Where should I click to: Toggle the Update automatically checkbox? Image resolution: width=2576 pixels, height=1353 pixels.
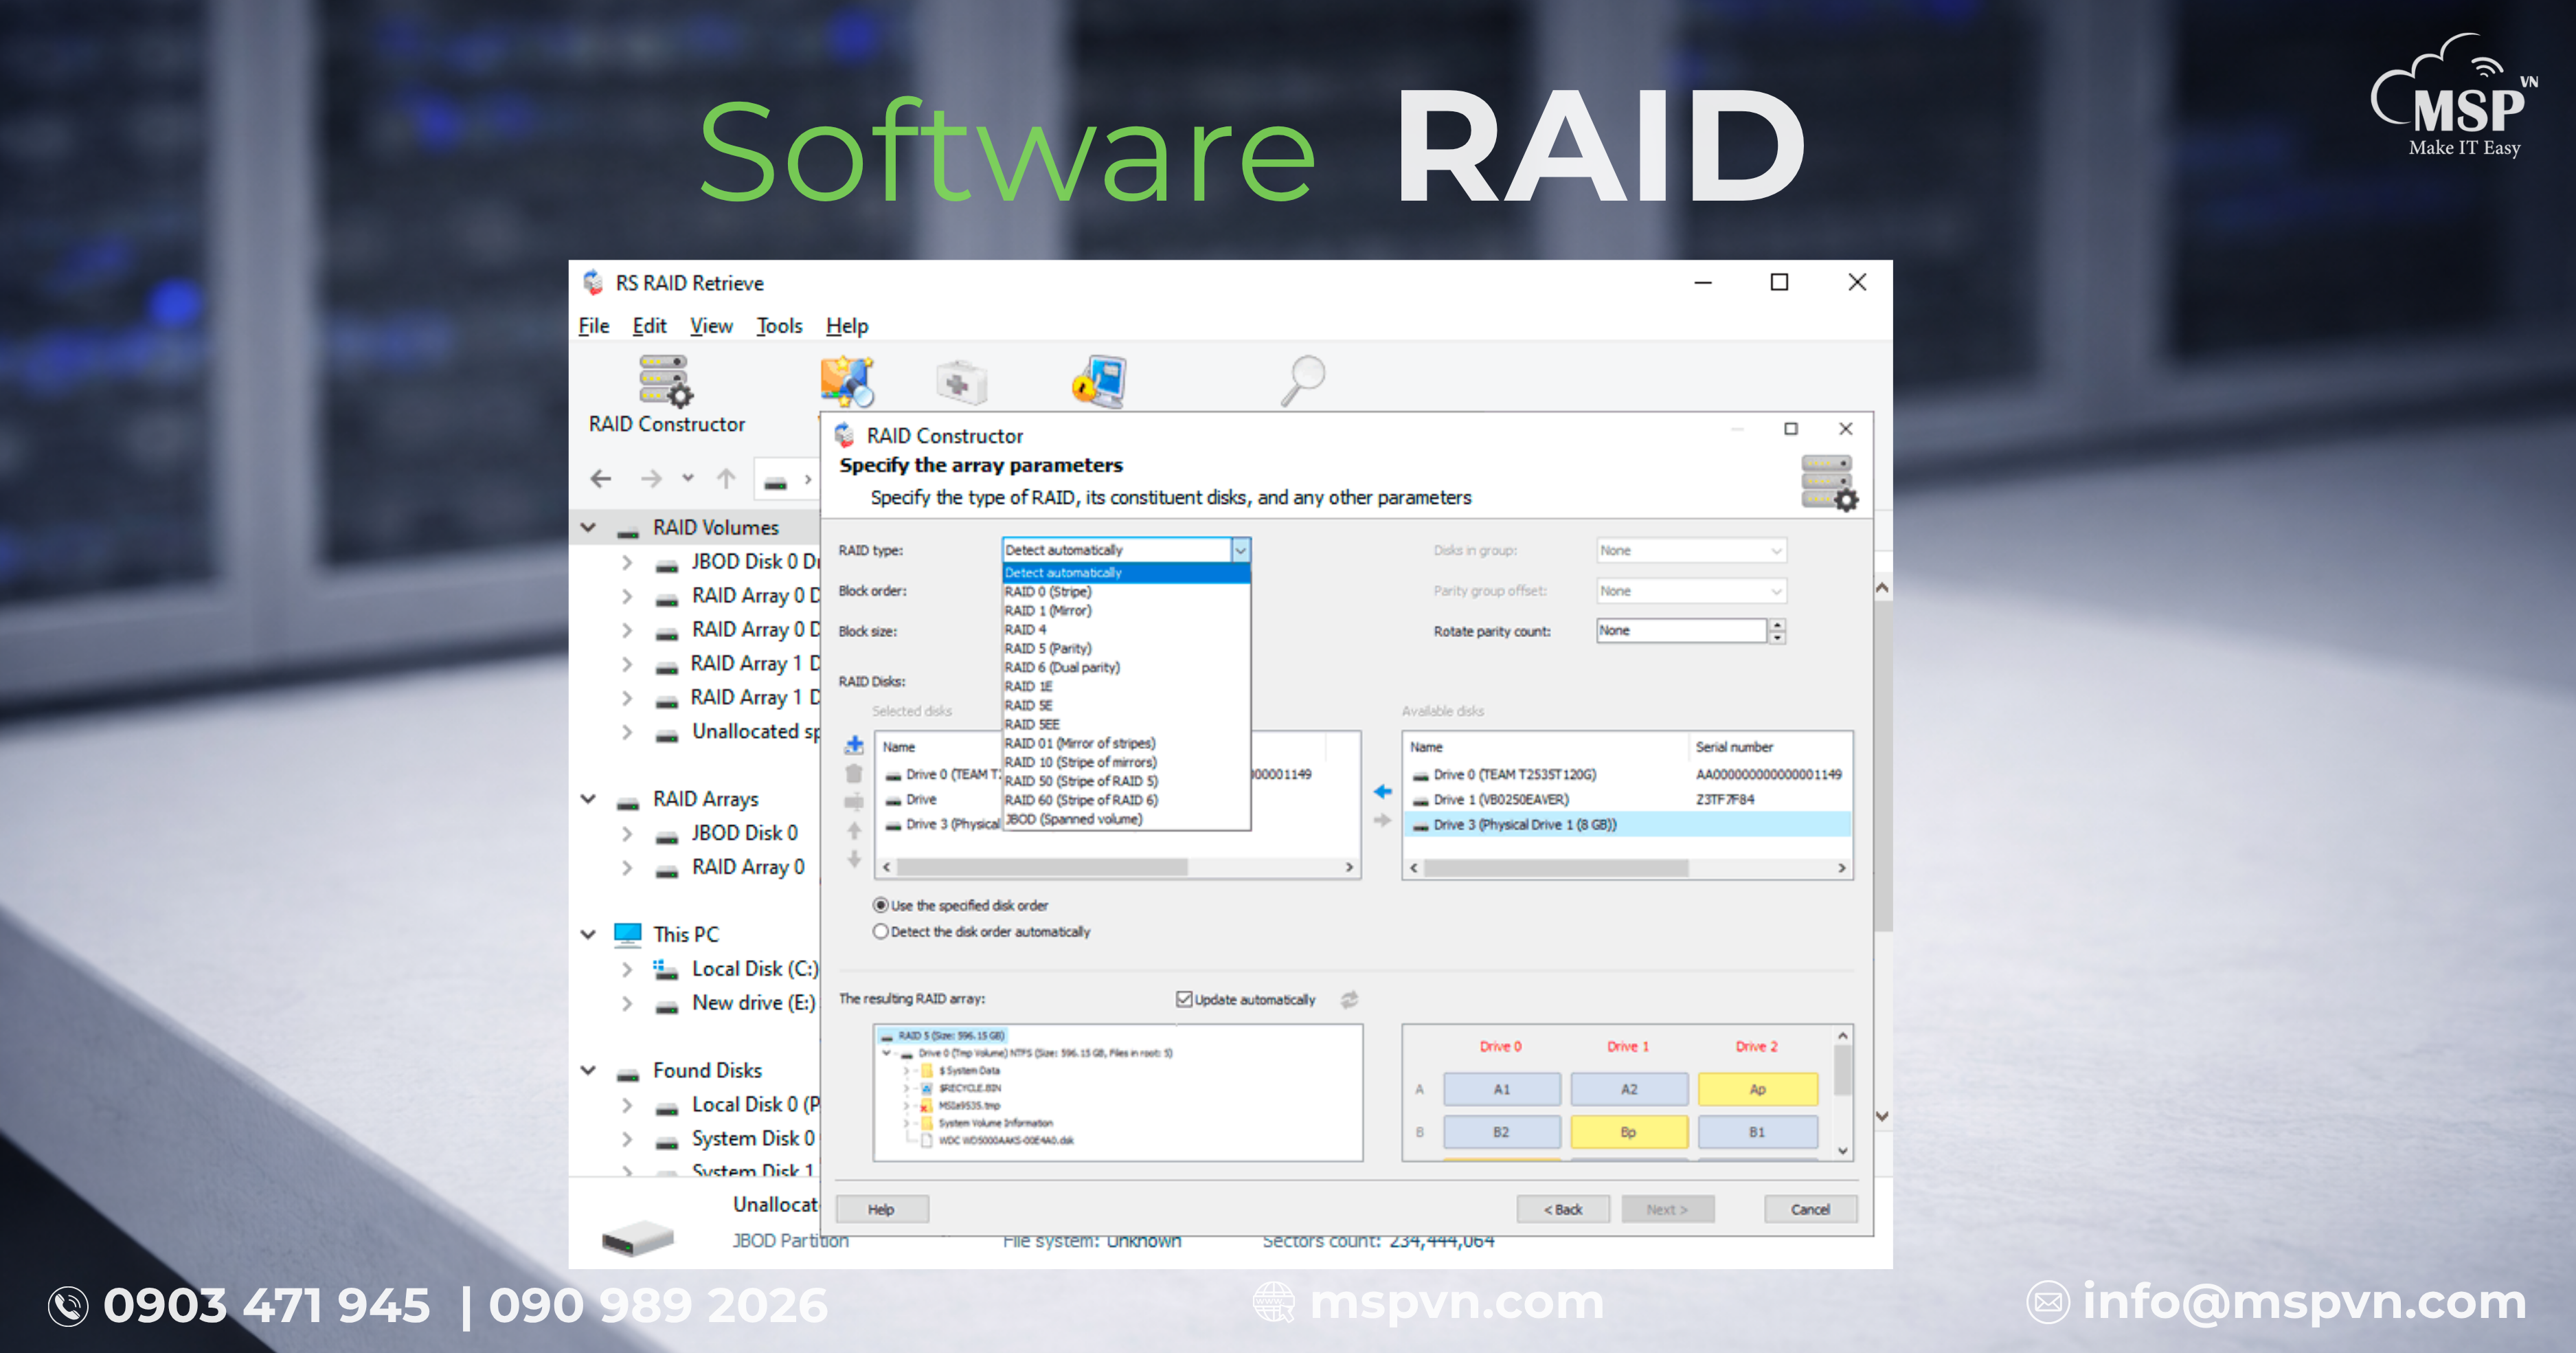click(x=1184, y=999)
